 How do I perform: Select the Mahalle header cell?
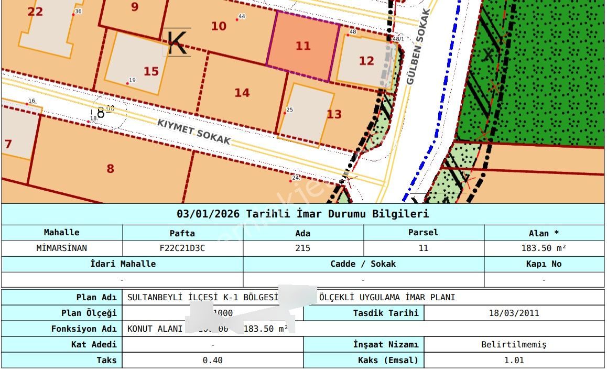(62, 233)
